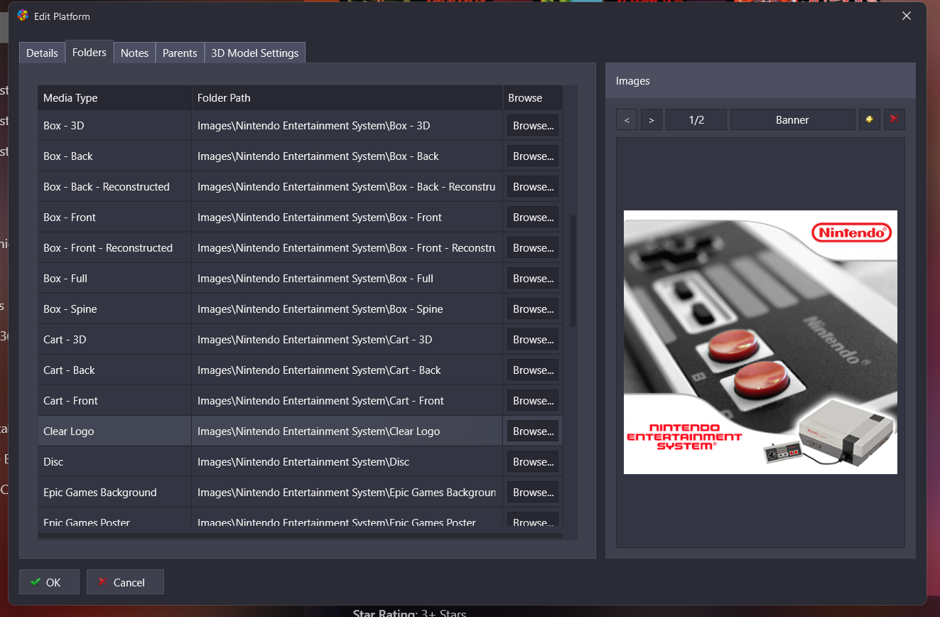Click the vertical scrollbar of the folders table
The height and width of the screenshot is (617, 940).
click(573, 270)
